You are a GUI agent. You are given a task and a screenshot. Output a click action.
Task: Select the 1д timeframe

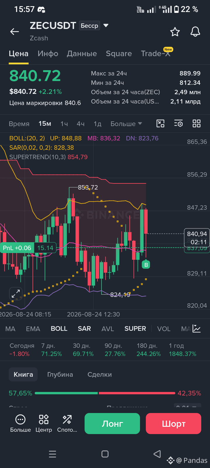pyautogui.click(x=97, y=124)
